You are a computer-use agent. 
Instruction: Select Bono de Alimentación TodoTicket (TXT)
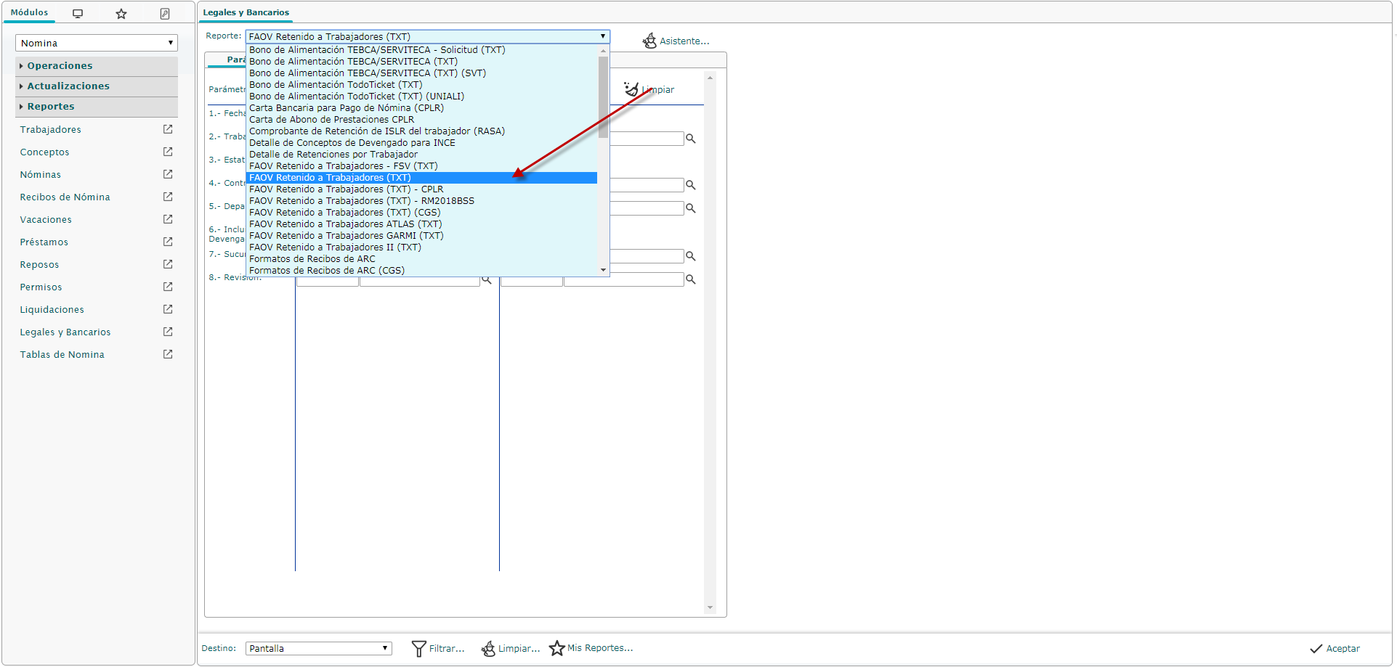point(422,85)
